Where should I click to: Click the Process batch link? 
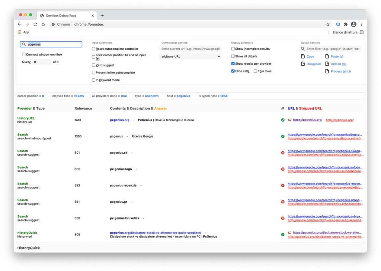pos(341,72)
